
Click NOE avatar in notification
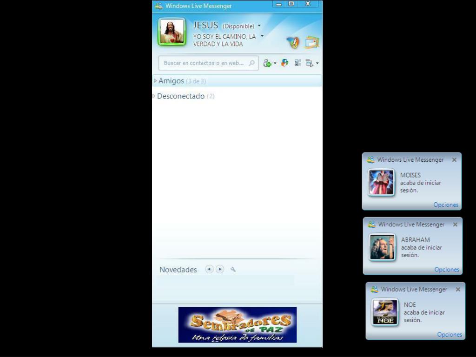tap(385, 312)
